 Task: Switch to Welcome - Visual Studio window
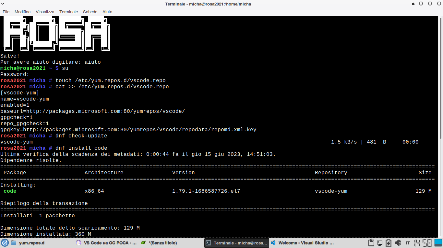pos(302,243)
